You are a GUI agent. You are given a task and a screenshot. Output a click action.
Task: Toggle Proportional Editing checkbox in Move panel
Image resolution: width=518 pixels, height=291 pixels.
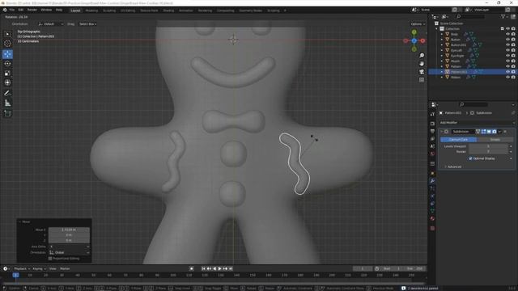pyautogui.click(x=50, y=259)
